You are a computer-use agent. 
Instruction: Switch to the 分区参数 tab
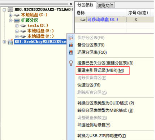click(85, 5)
